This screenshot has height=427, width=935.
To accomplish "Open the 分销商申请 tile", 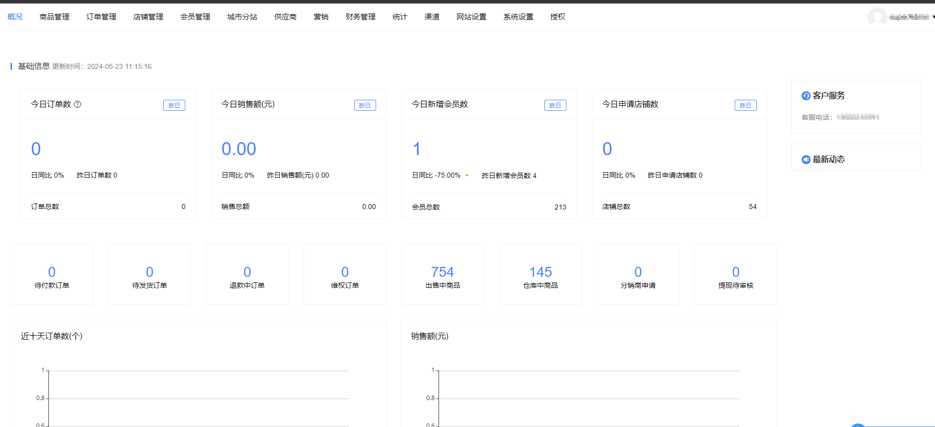I will (x=638, y=274).
